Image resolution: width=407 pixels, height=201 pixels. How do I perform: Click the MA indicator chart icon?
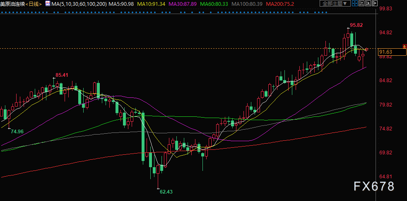(48, 4)
